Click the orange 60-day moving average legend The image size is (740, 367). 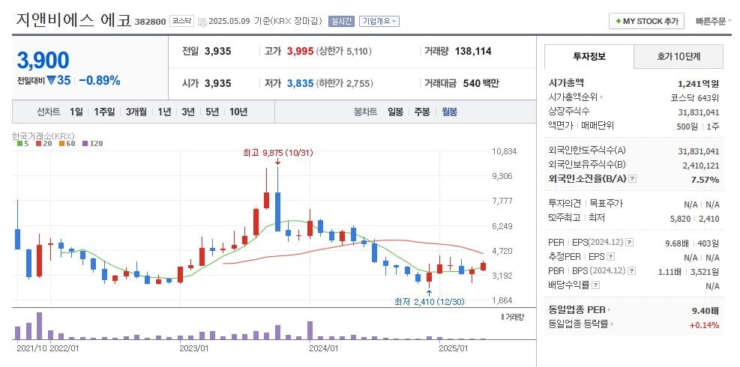click(x=67, y=143)
